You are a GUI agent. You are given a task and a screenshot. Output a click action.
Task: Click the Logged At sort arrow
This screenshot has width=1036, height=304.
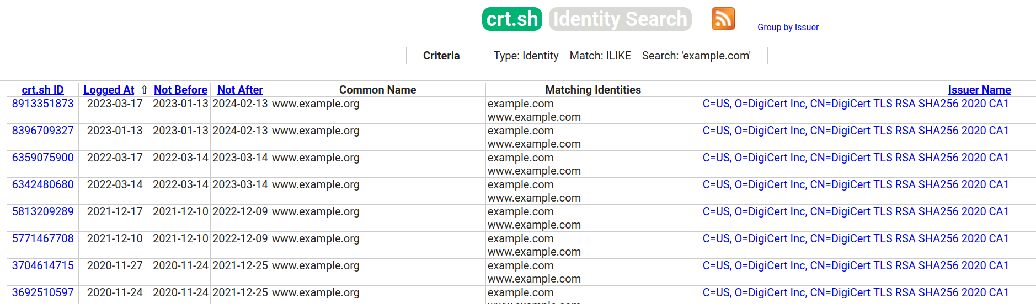coord(145,90)
